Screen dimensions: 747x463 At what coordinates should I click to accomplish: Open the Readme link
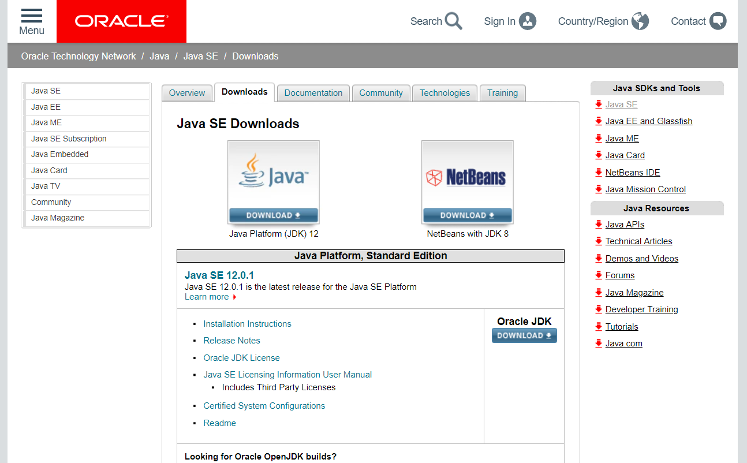click(219, 423)
